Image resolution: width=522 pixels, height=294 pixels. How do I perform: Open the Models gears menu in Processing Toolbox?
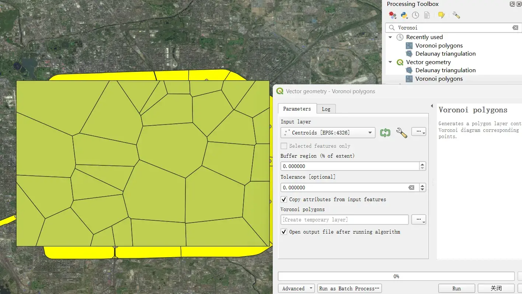(393, 15)
